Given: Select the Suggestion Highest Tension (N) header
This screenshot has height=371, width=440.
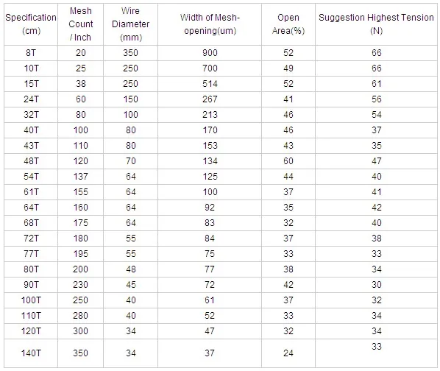Looking at the screenshot, I should 376,24.
